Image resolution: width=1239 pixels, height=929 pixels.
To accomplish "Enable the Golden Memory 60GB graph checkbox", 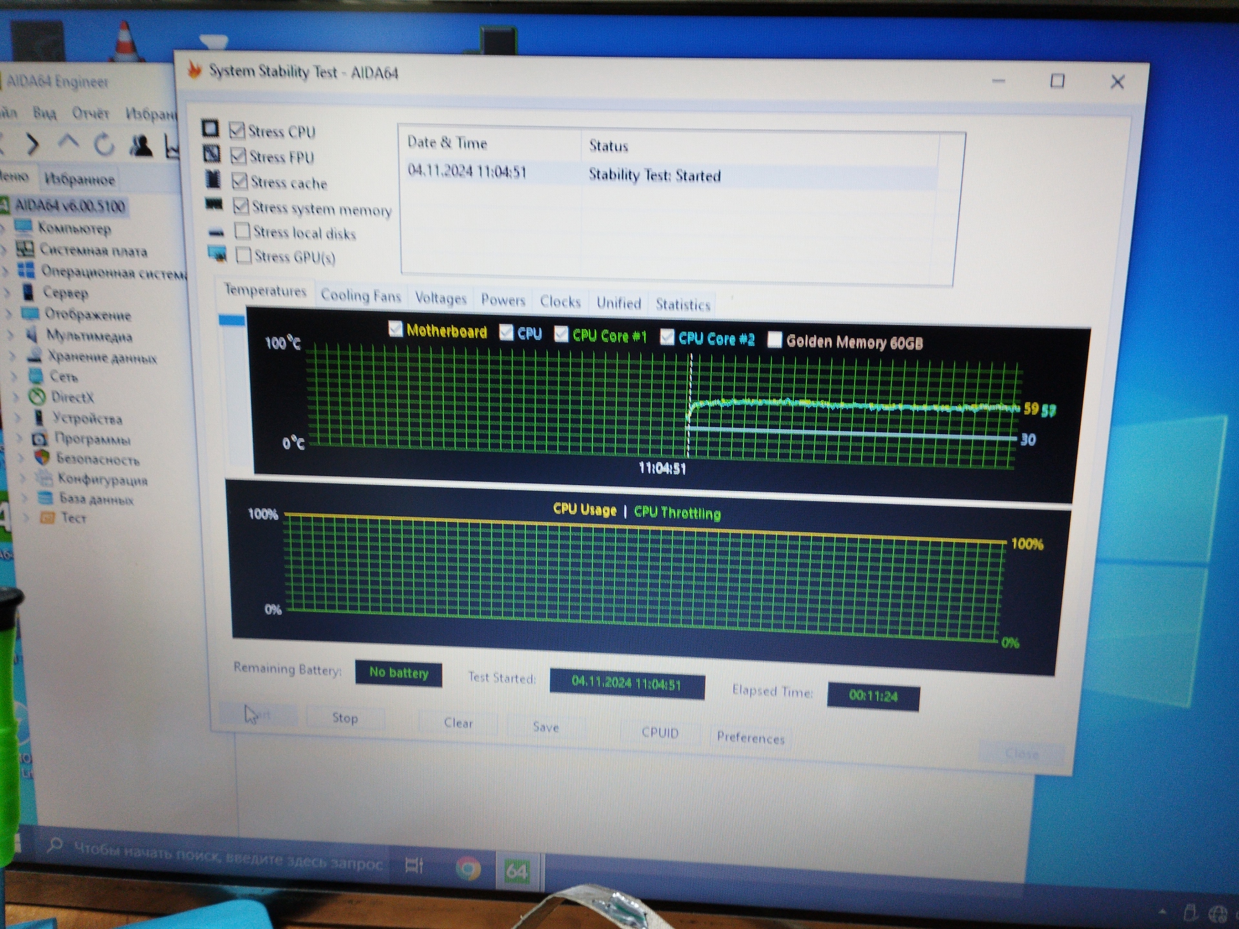I will tap(774, 339).
